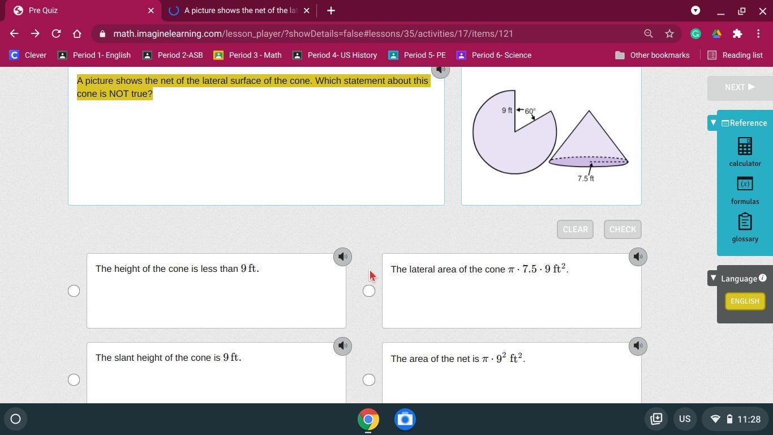Switch to the cone net picture tab
The image size is (773, 435).
240,10
